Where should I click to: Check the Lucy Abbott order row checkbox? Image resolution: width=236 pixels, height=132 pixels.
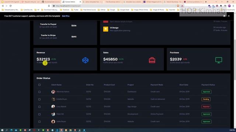pos(39,107)
